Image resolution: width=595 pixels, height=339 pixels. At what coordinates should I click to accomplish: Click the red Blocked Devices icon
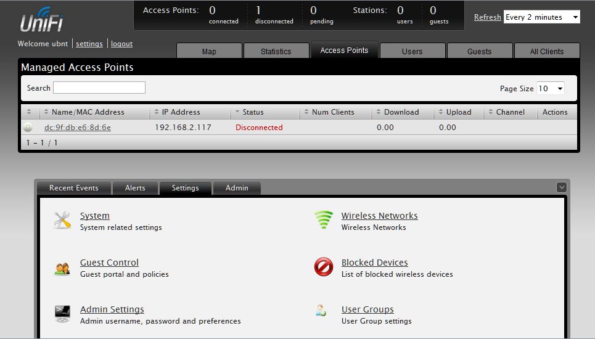click(324, 267)
